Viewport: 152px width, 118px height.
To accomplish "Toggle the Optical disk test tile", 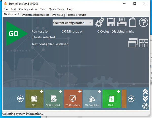I will [53, 98].
